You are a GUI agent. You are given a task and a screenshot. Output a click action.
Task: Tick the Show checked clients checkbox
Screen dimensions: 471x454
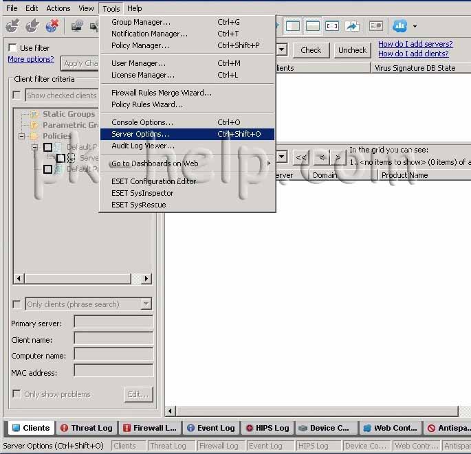(17, 95)
